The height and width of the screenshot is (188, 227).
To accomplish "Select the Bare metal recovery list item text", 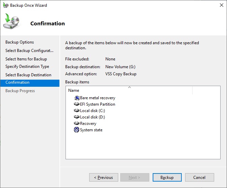I will [x=98, y=98].
